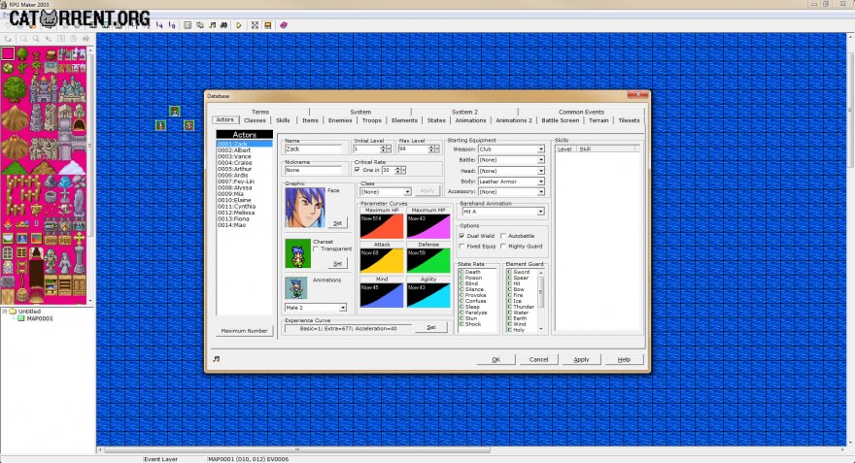Open the Common Events tab
855x463 pixels.
tap(581, 112)
